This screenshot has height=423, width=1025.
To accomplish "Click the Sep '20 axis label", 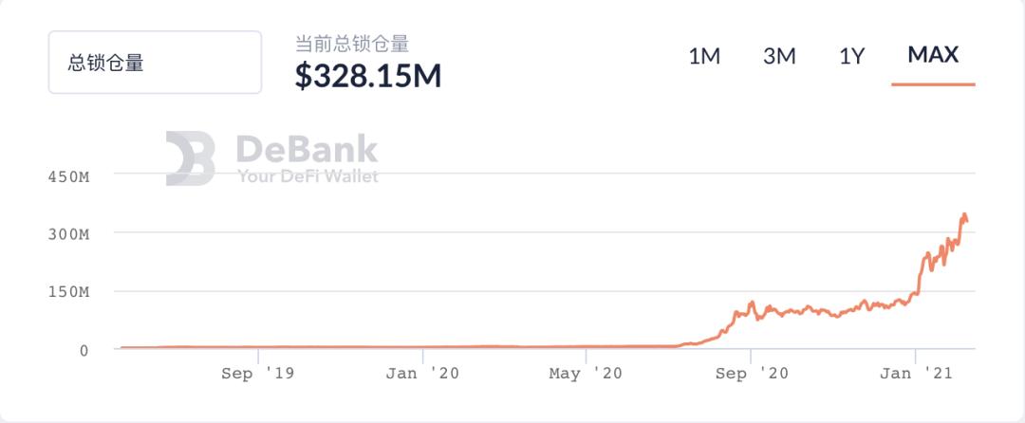I will tap(752, 374).
